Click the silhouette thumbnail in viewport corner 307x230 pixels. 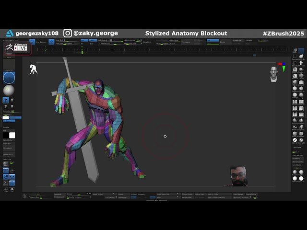(x=34, y=69)
